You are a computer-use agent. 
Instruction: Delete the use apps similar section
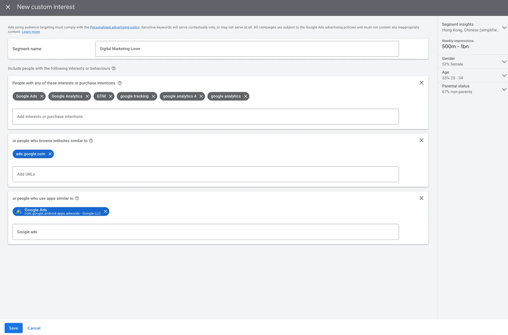tap(421, 198)
